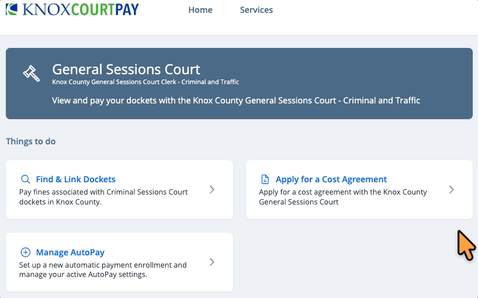
Task: Expand the Apply for a Cost Agreement chevron
Action: coord(451,189)
